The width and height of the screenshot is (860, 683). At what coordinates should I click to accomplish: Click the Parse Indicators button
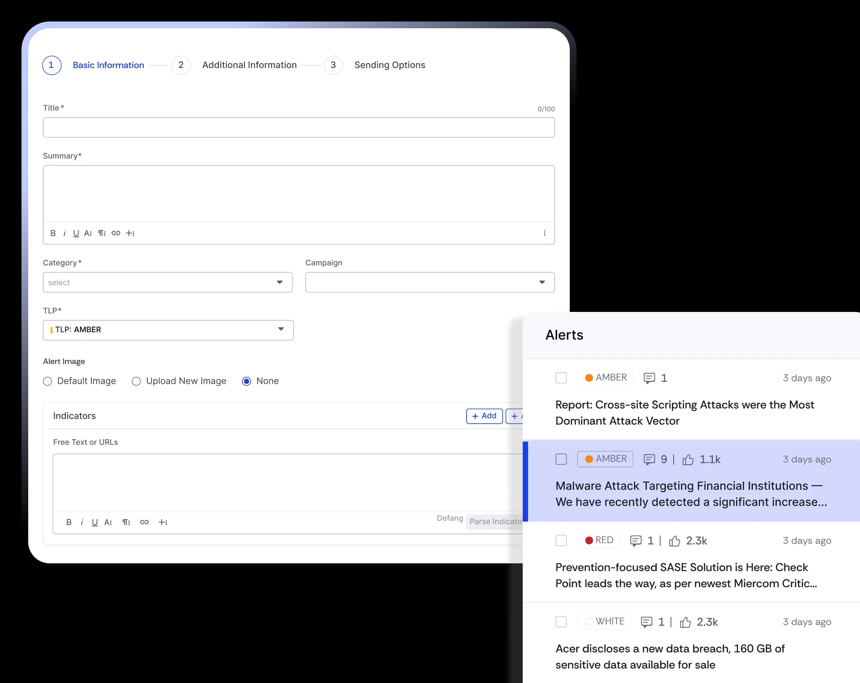494,522
